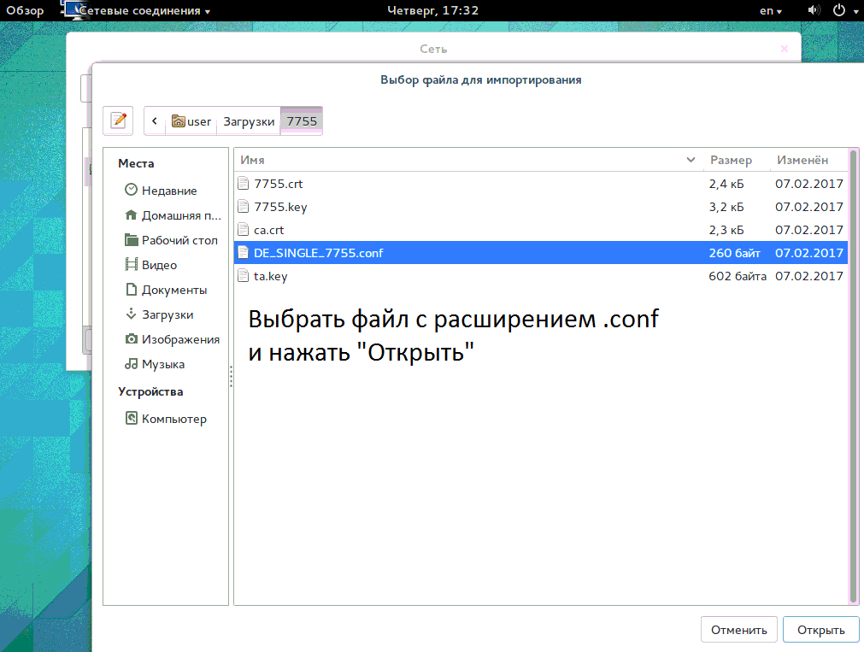
Task: Click the back arrow in path bar
Action: click(x=155, y=121)
